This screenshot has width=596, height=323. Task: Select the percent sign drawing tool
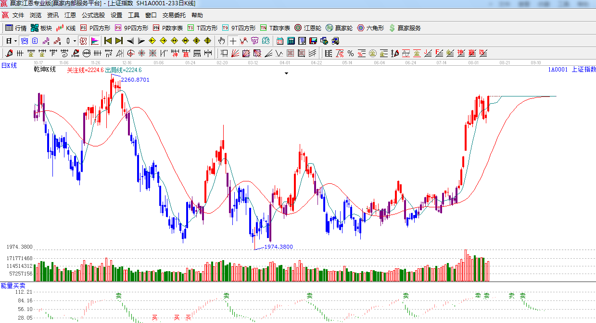[351, 53]
